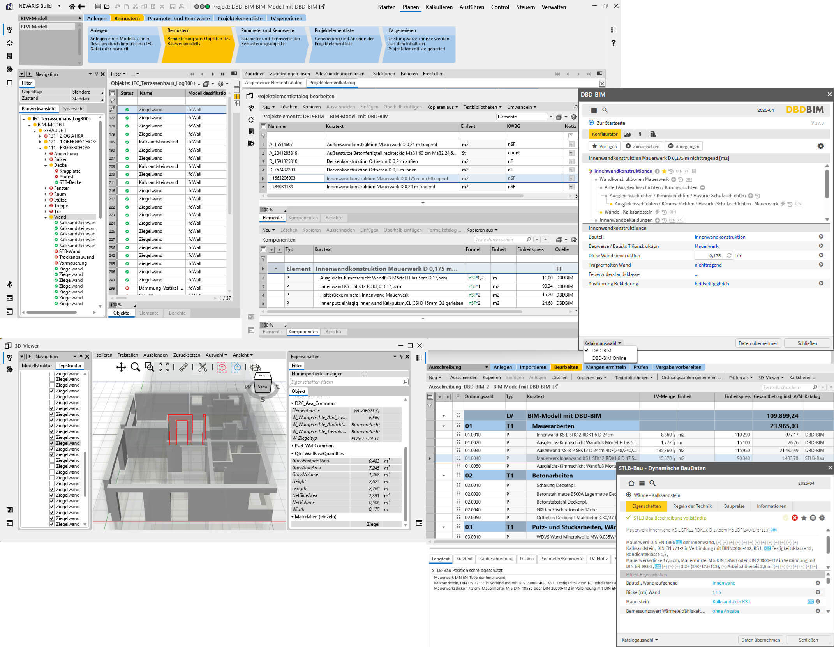Select the scissors section-cut tool in 3D-Viewer
Screen dimensions: 834x647
pyautogui.click(x=203, y=367)
